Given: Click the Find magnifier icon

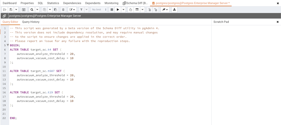Looking at the screenshot, I should 32,10.
